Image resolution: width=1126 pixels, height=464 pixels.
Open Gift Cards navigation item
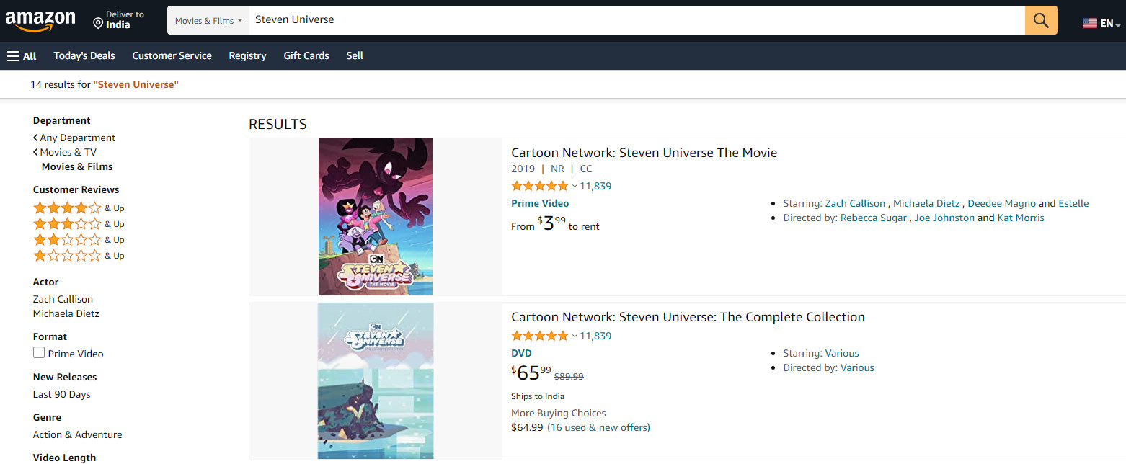[x=306, y=55]
